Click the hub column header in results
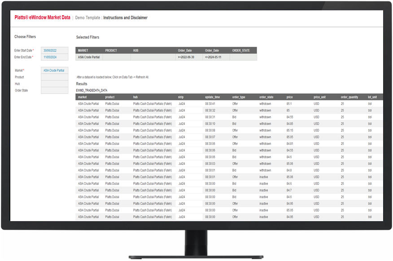Viewport: 393px width, 261px height. pyautogui.click(x=135, y=97)
